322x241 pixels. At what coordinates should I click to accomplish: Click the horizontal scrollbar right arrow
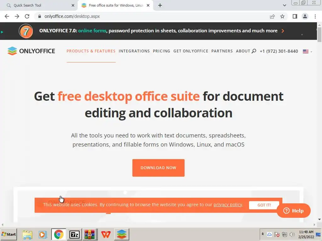[314, 225]
